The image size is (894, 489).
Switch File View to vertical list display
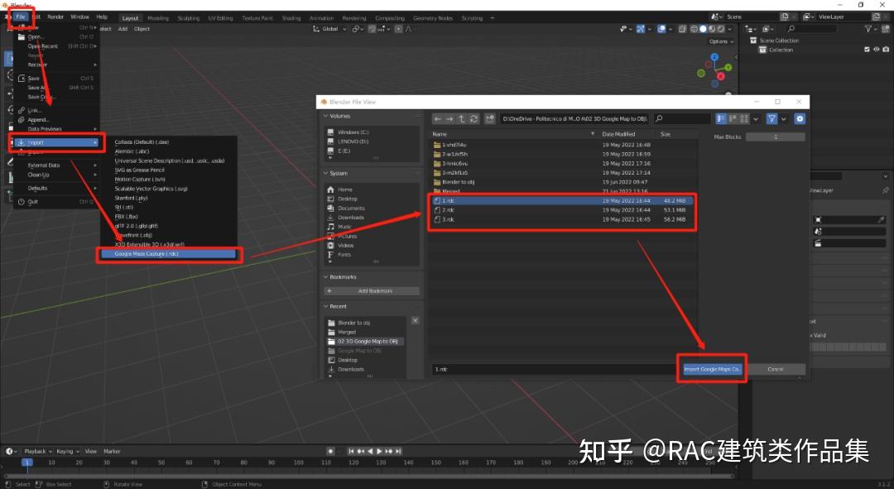pyautogui.click(x=721, y=118)
